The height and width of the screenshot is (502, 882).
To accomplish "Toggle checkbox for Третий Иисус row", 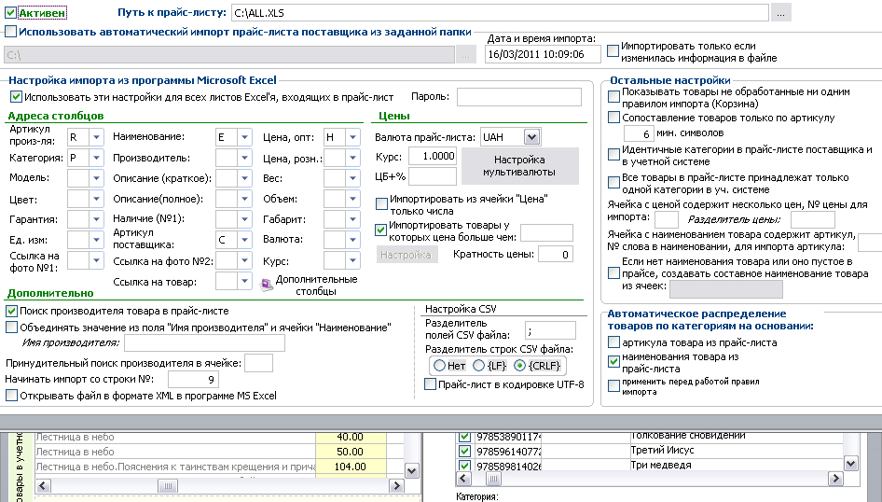I will click(x=464, y=451).
